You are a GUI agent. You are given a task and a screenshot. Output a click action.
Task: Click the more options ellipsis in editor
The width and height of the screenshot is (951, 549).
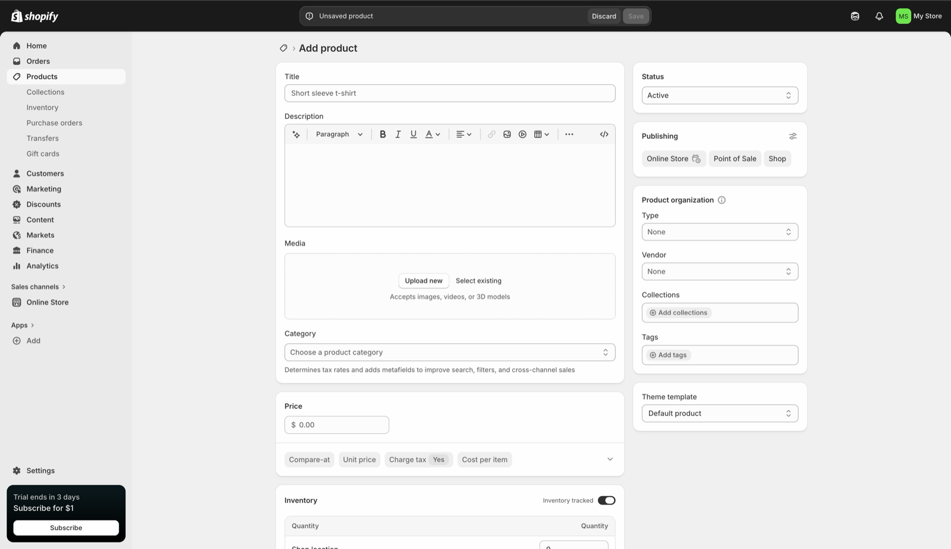tap(569, 134)
